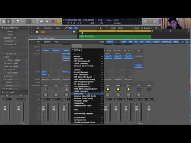Switch mixer view to Tracks

point(110,42)
